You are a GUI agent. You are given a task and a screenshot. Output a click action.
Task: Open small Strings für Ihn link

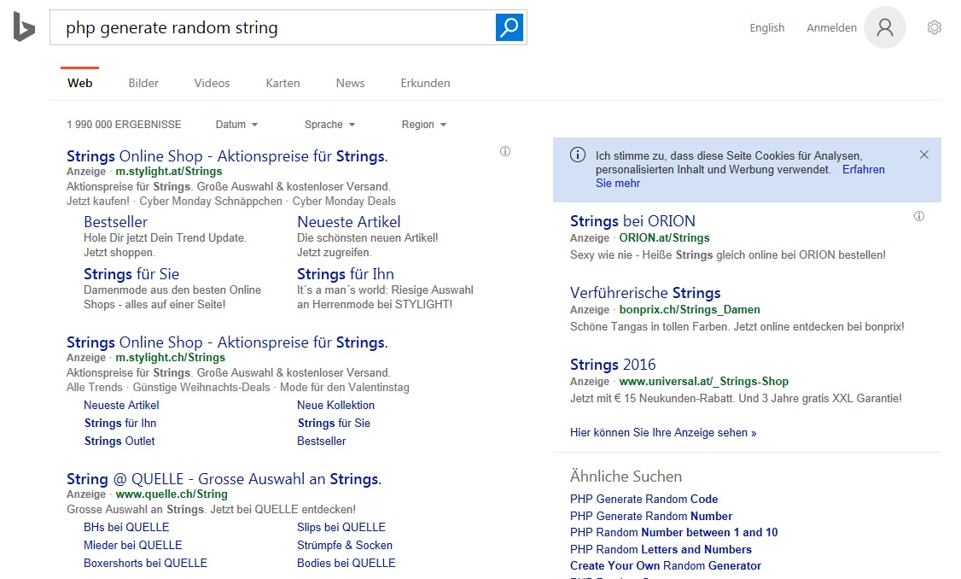click(120, 423)
